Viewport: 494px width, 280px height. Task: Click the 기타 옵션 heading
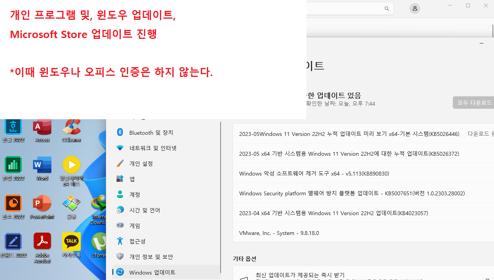[244, 259]
